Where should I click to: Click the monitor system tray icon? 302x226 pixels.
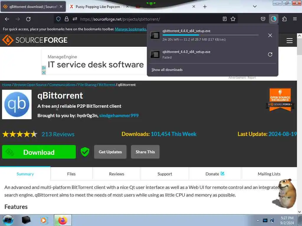tap(265, 220)
